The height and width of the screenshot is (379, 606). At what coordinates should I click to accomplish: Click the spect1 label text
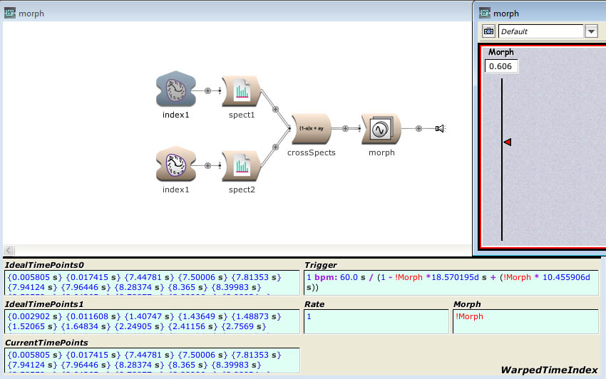[242, 115]
